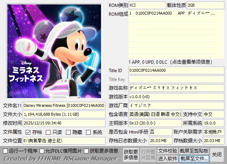Click the 获取更多信息 button
Image resolution: width=227 pixels, height=164 pixels.
pyautogui.click(x=131, y=155)
